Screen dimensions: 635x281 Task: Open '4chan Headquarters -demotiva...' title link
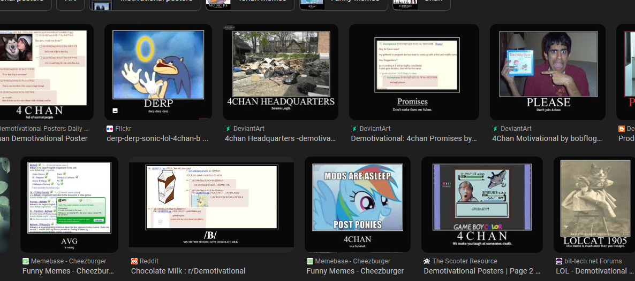280,138
